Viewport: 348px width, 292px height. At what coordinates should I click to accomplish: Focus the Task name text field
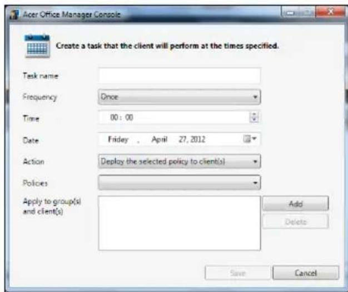[x=180, y=75]
